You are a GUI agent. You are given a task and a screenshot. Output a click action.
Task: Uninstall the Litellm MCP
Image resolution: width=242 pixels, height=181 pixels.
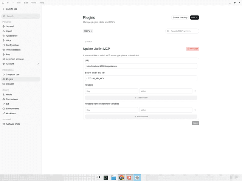[192, 49]
